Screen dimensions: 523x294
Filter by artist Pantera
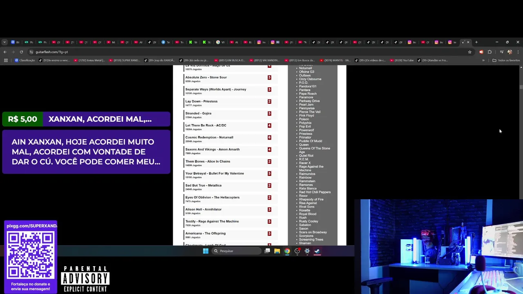pyautogui.click(x=304, y=90)
